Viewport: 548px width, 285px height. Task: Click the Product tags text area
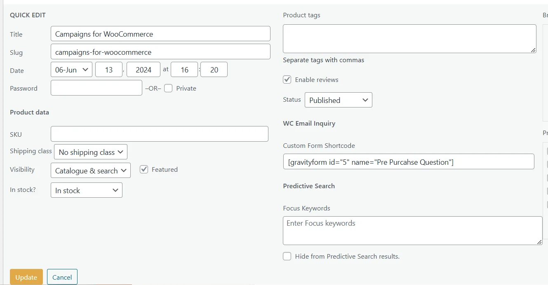(x=409, y=39)
